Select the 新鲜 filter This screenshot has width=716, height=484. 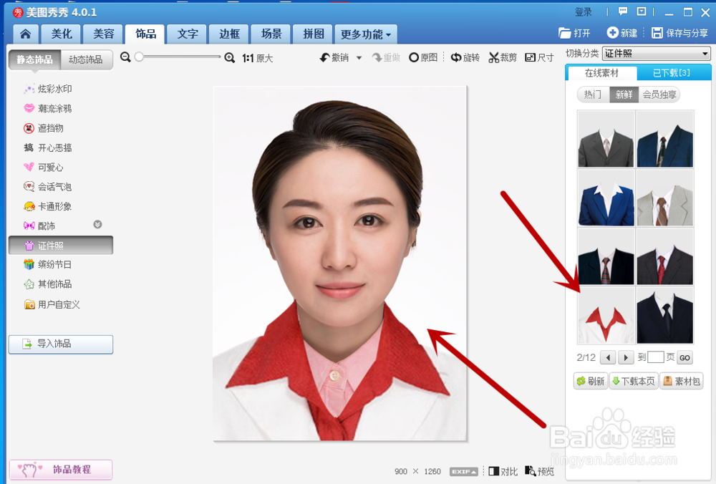click(624, 95)
